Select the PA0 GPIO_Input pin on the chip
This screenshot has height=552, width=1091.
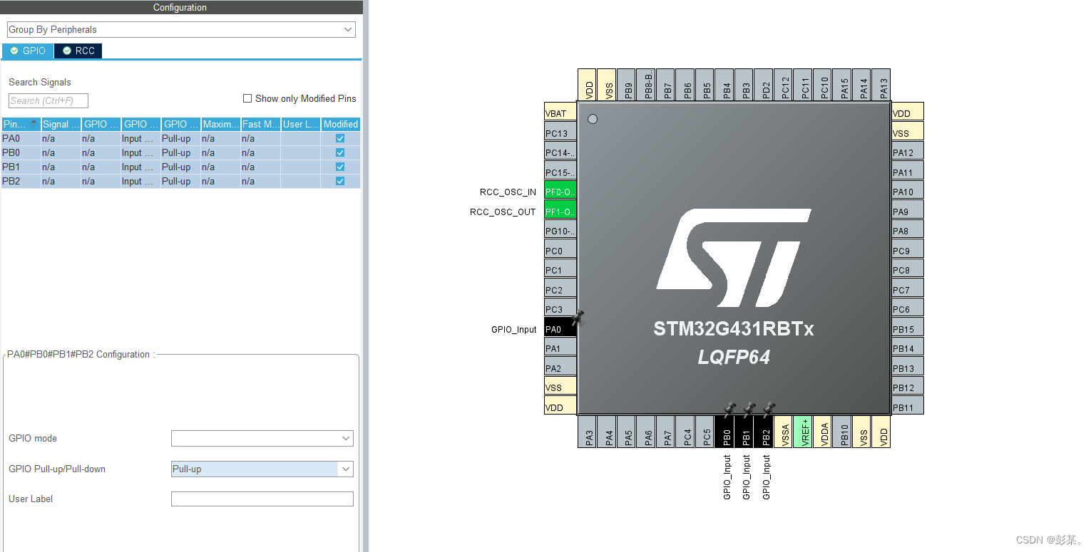point(559,328)
